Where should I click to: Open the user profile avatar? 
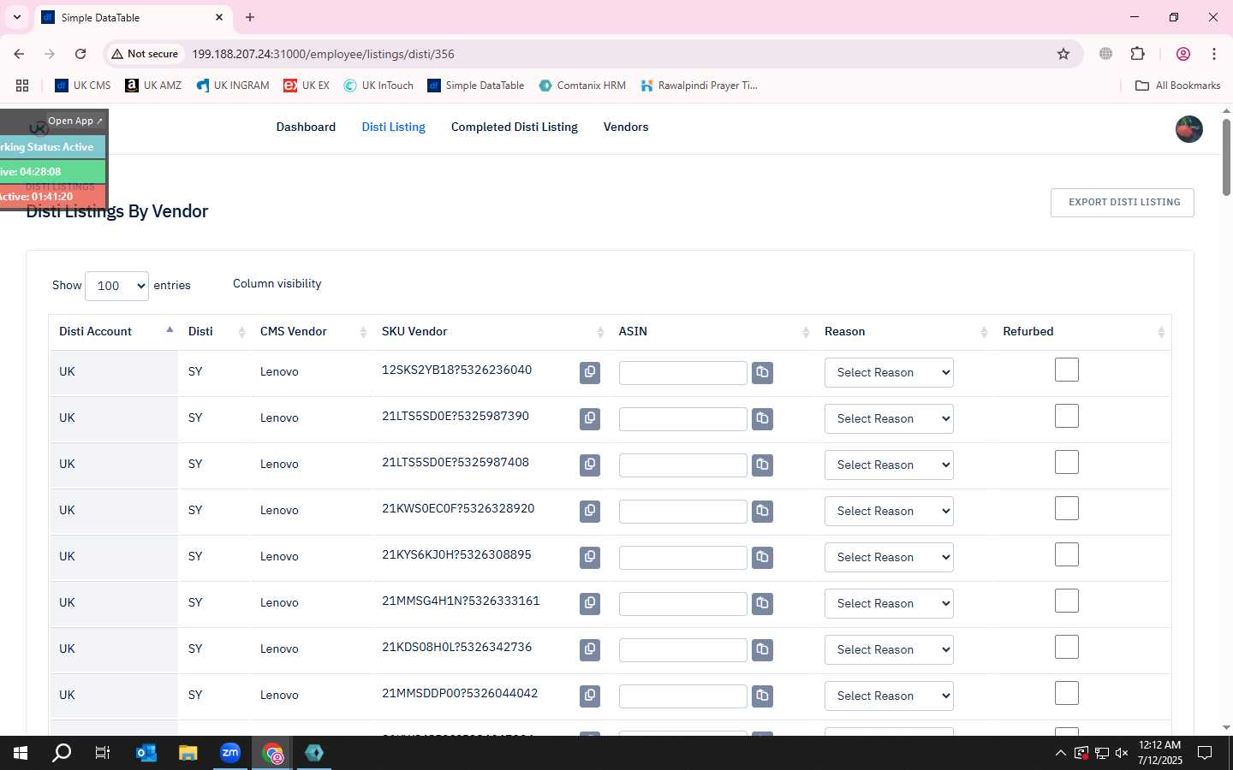(x=1188, y=129)
